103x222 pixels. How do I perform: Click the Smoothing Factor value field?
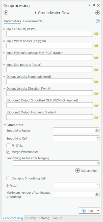point(76,131)
